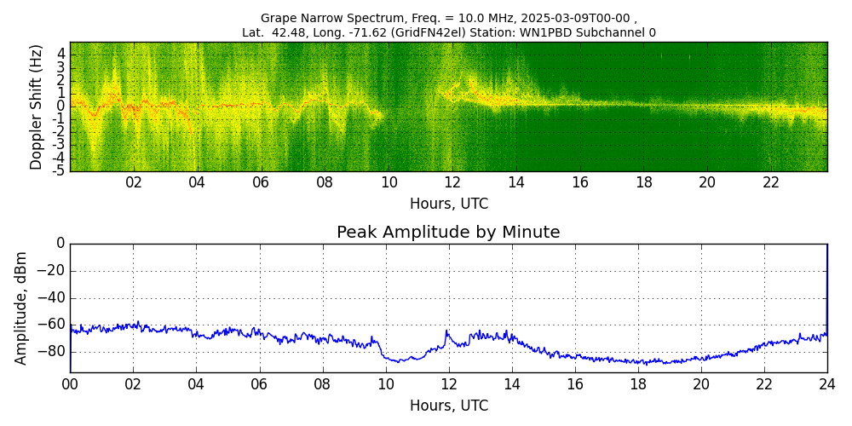852x426 pixels.
Task: Click the station WN1PBD subtitle line
Action: pyautogui.click(x=448, y=32)
